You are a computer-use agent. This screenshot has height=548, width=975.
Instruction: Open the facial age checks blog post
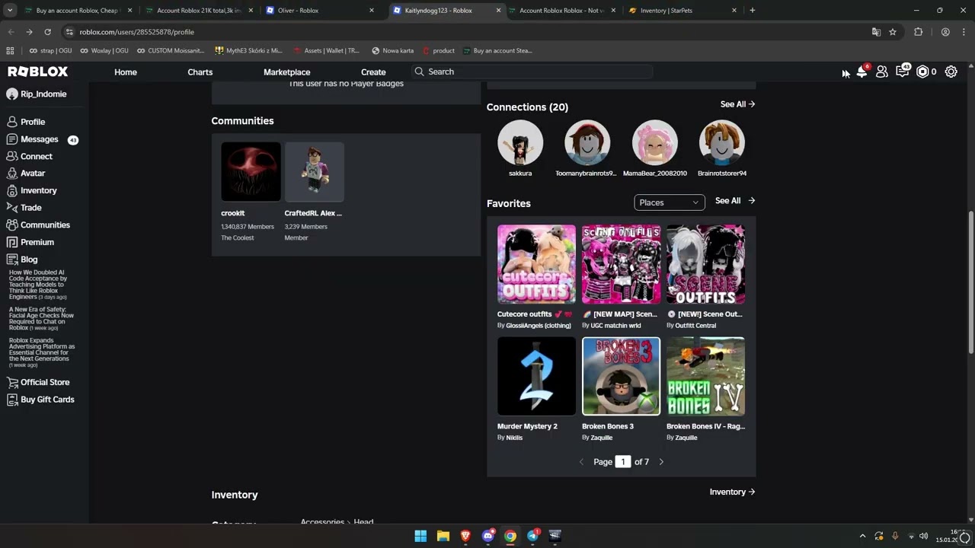(41, 317)
